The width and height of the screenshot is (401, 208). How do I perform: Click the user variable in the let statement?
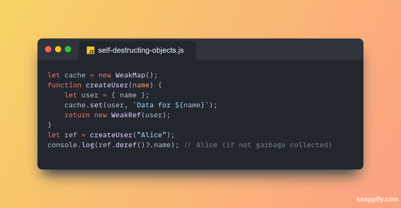click(90, 95)
